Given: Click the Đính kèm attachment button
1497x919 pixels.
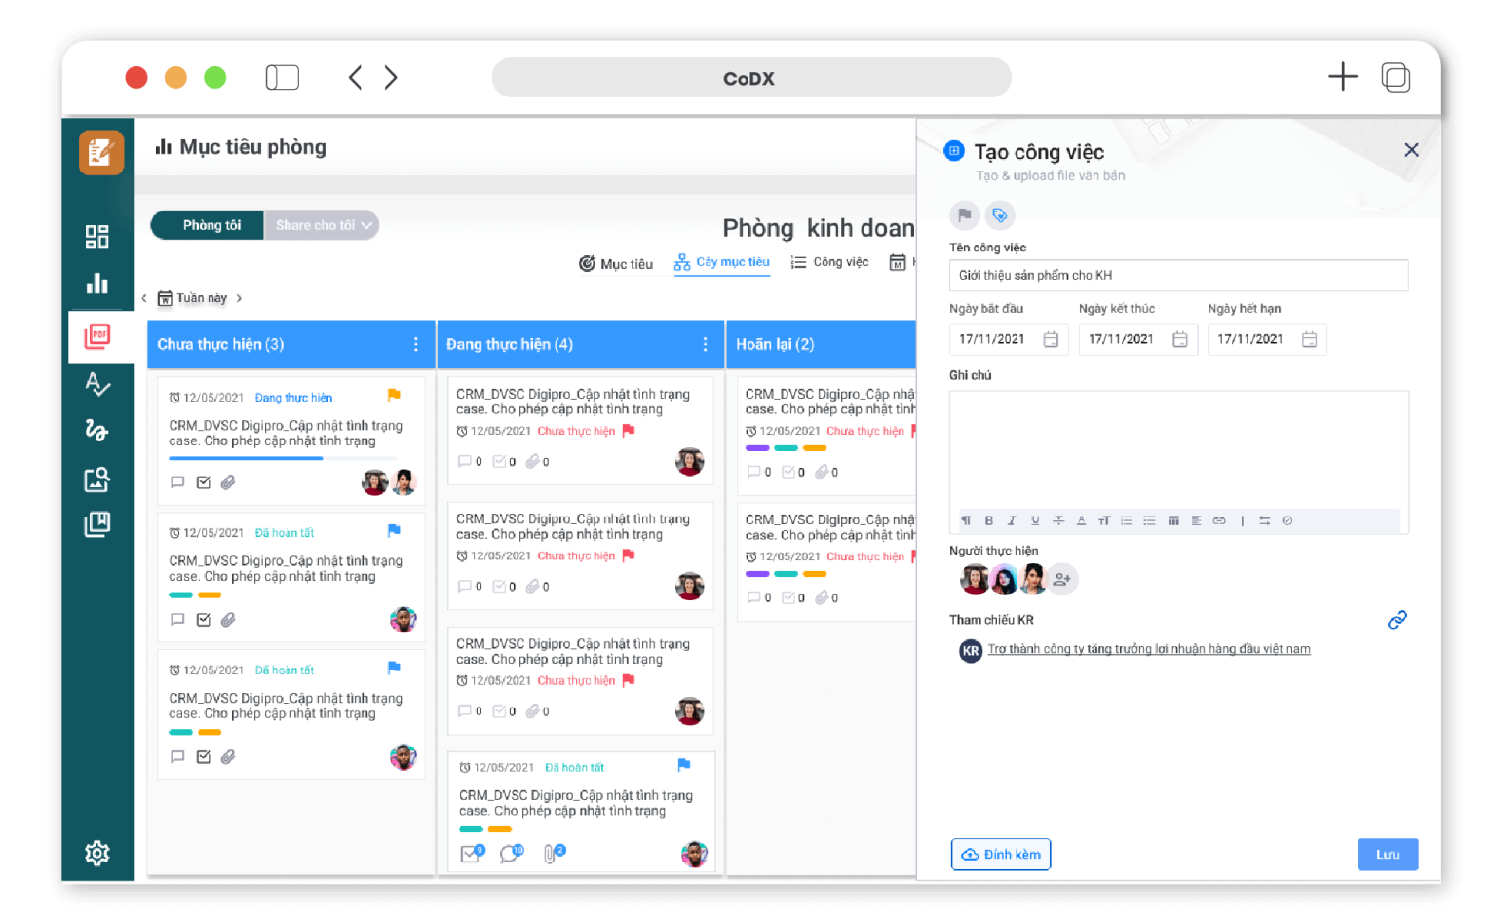Looking at the screenshot, I should coord(1001,855).
